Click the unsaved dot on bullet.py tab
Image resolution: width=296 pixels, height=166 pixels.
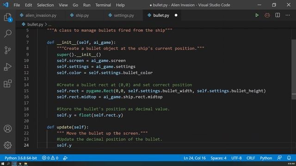click(176, 15)
